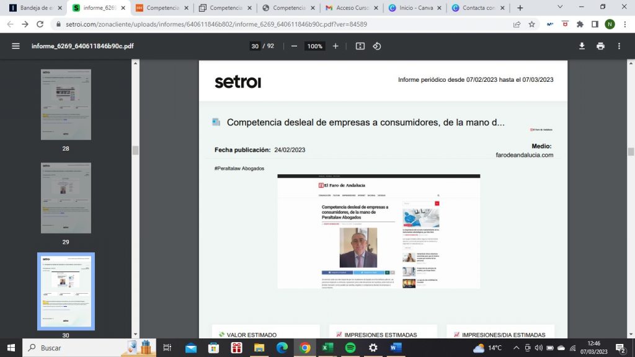635x357 pixels.
Task: Open the PDF viewer more actions menu
Action: 619,46
